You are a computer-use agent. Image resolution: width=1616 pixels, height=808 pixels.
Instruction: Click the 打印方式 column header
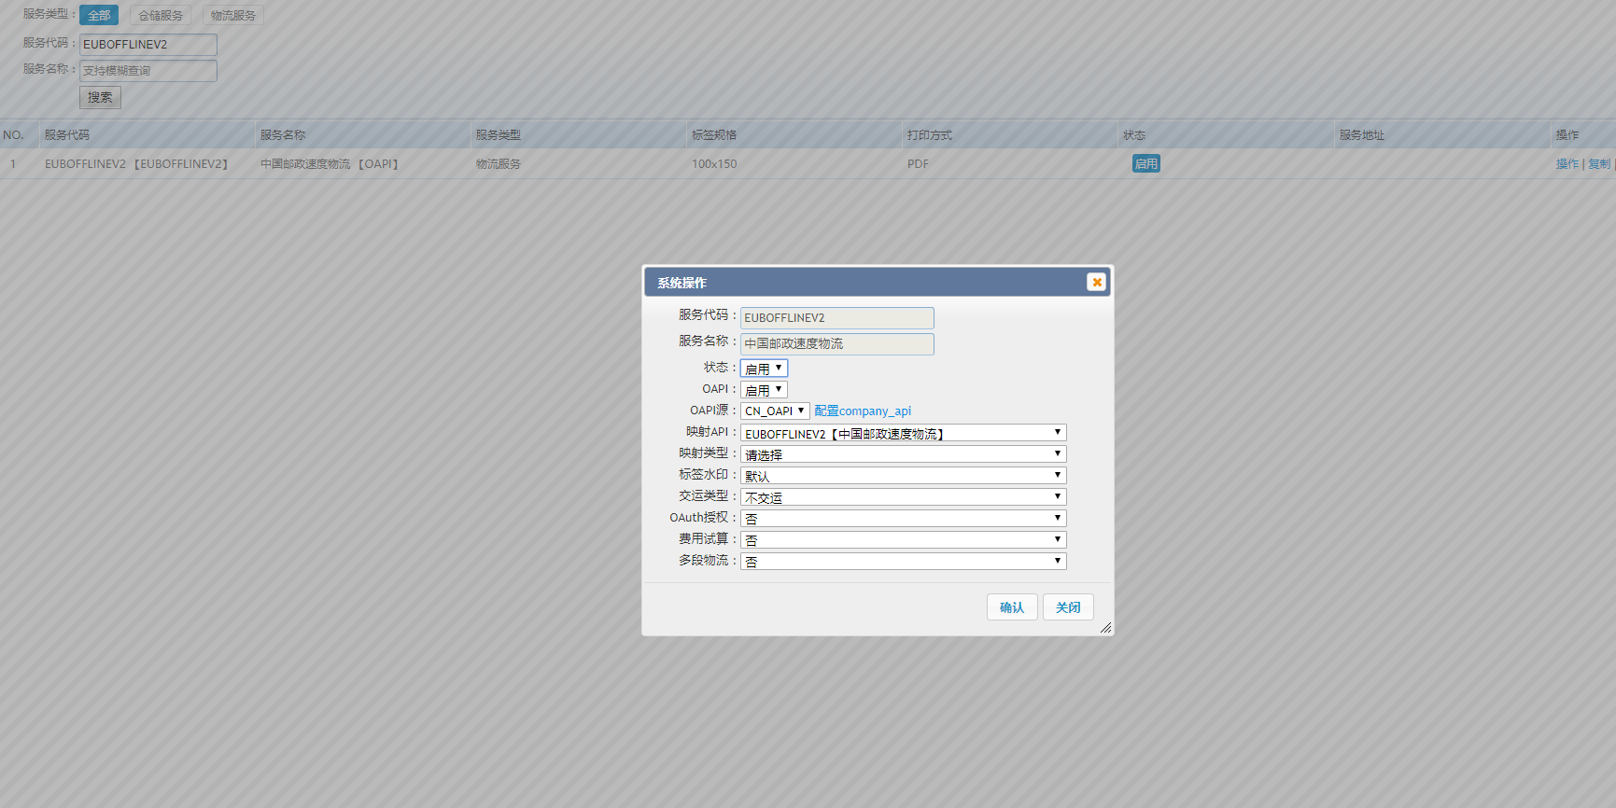pos(930,135)
